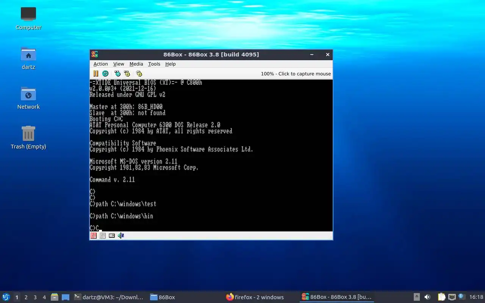Open the Help menu
Viewport: 485px width, 303px height.
coord(171,64)
